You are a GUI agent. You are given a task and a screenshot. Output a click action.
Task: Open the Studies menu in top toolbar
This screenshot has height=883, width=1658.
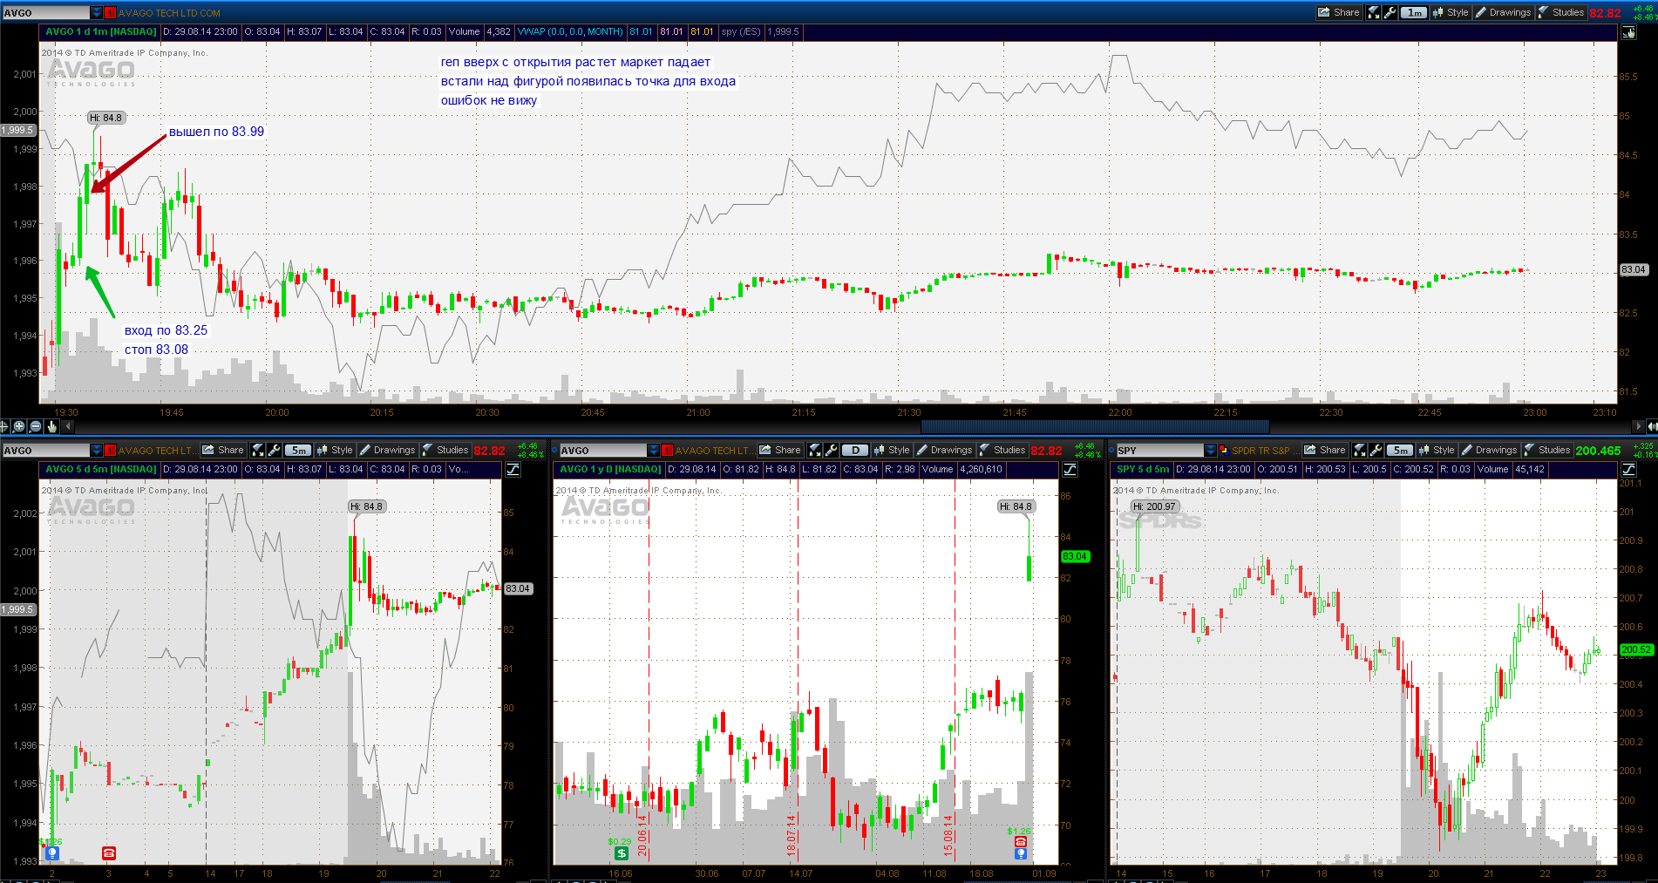pos(1560,12)
